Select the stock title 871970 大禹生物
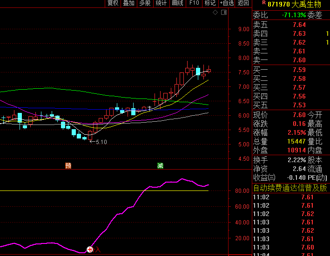Screen dimensions: 330x256 294,4
